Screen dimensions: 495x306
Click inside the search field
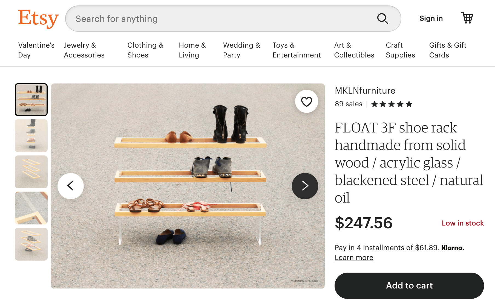coord(192,19)
